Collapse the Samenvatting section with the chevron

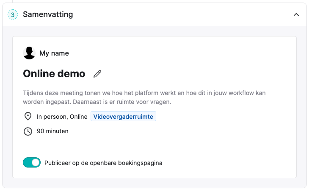[x=296, y=14]
